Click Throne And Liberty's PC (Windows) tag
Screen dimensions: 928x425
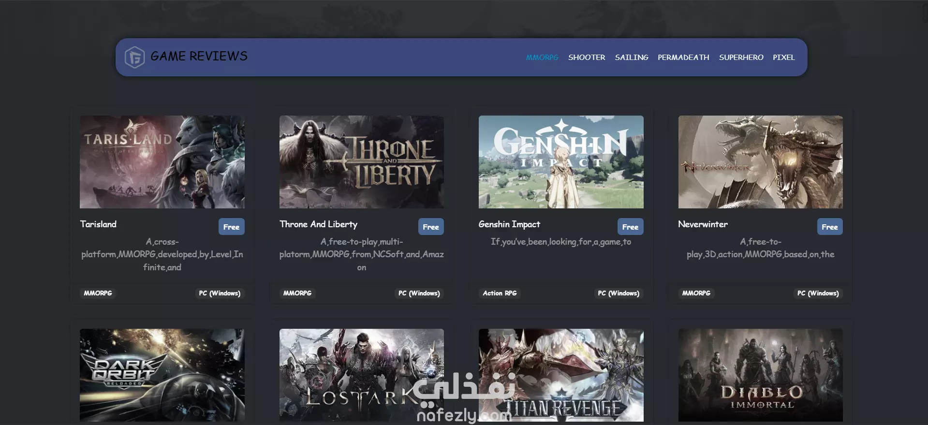(x=419, y=293)
